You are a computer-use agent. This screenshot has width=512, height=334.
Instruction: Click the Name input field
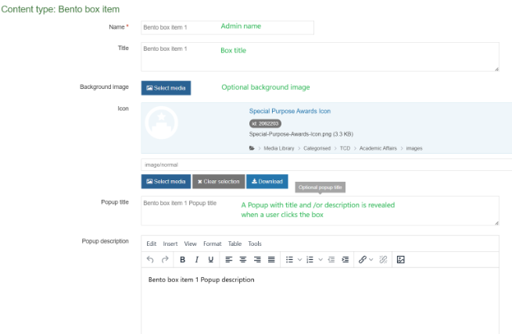point(227,27)
